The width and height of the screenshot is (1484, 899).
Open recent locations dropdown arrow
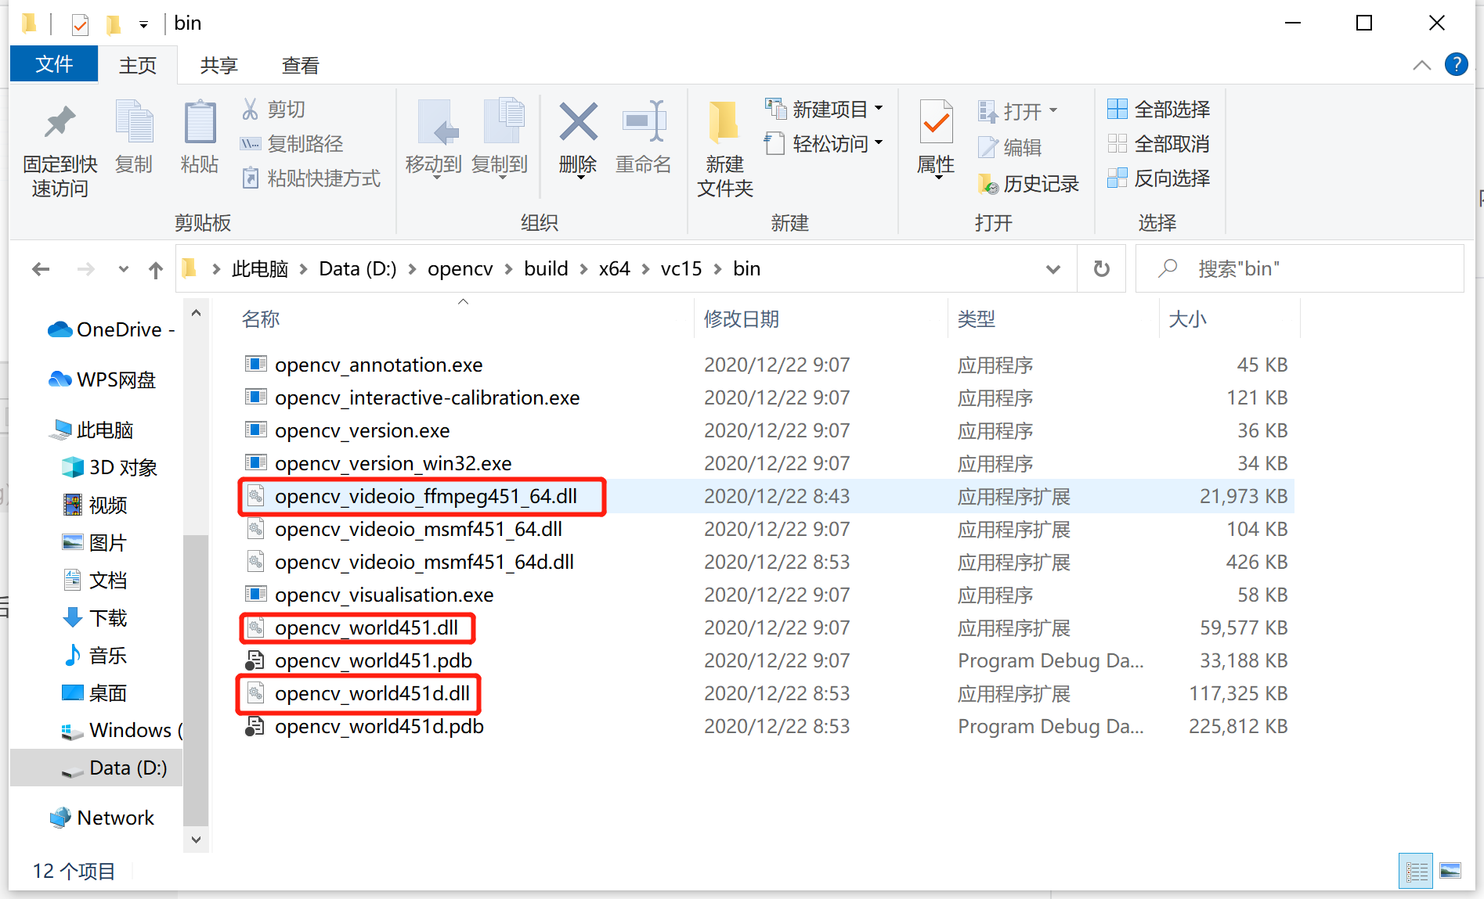(123, 270)
